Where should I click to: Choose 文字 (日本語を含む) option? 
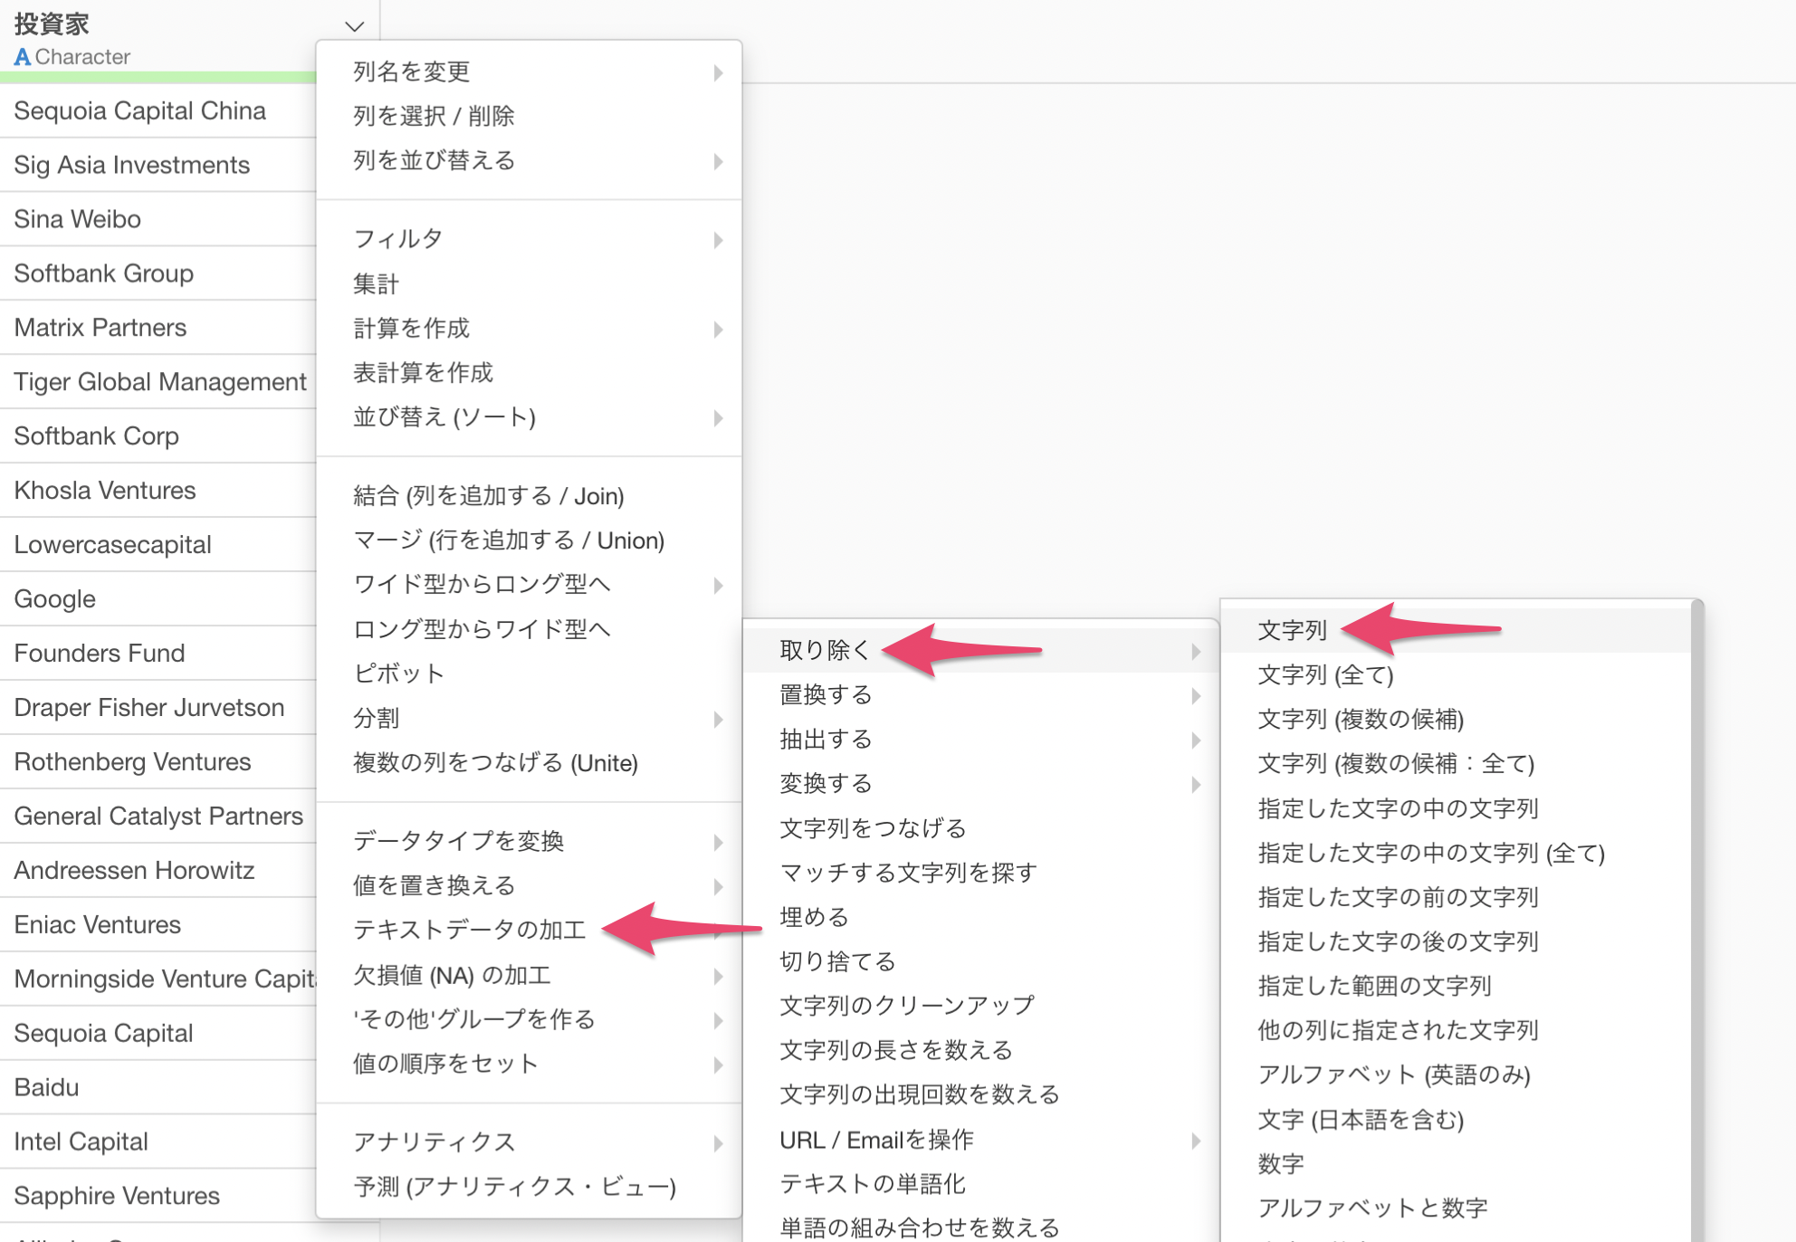(1361, 1120)
